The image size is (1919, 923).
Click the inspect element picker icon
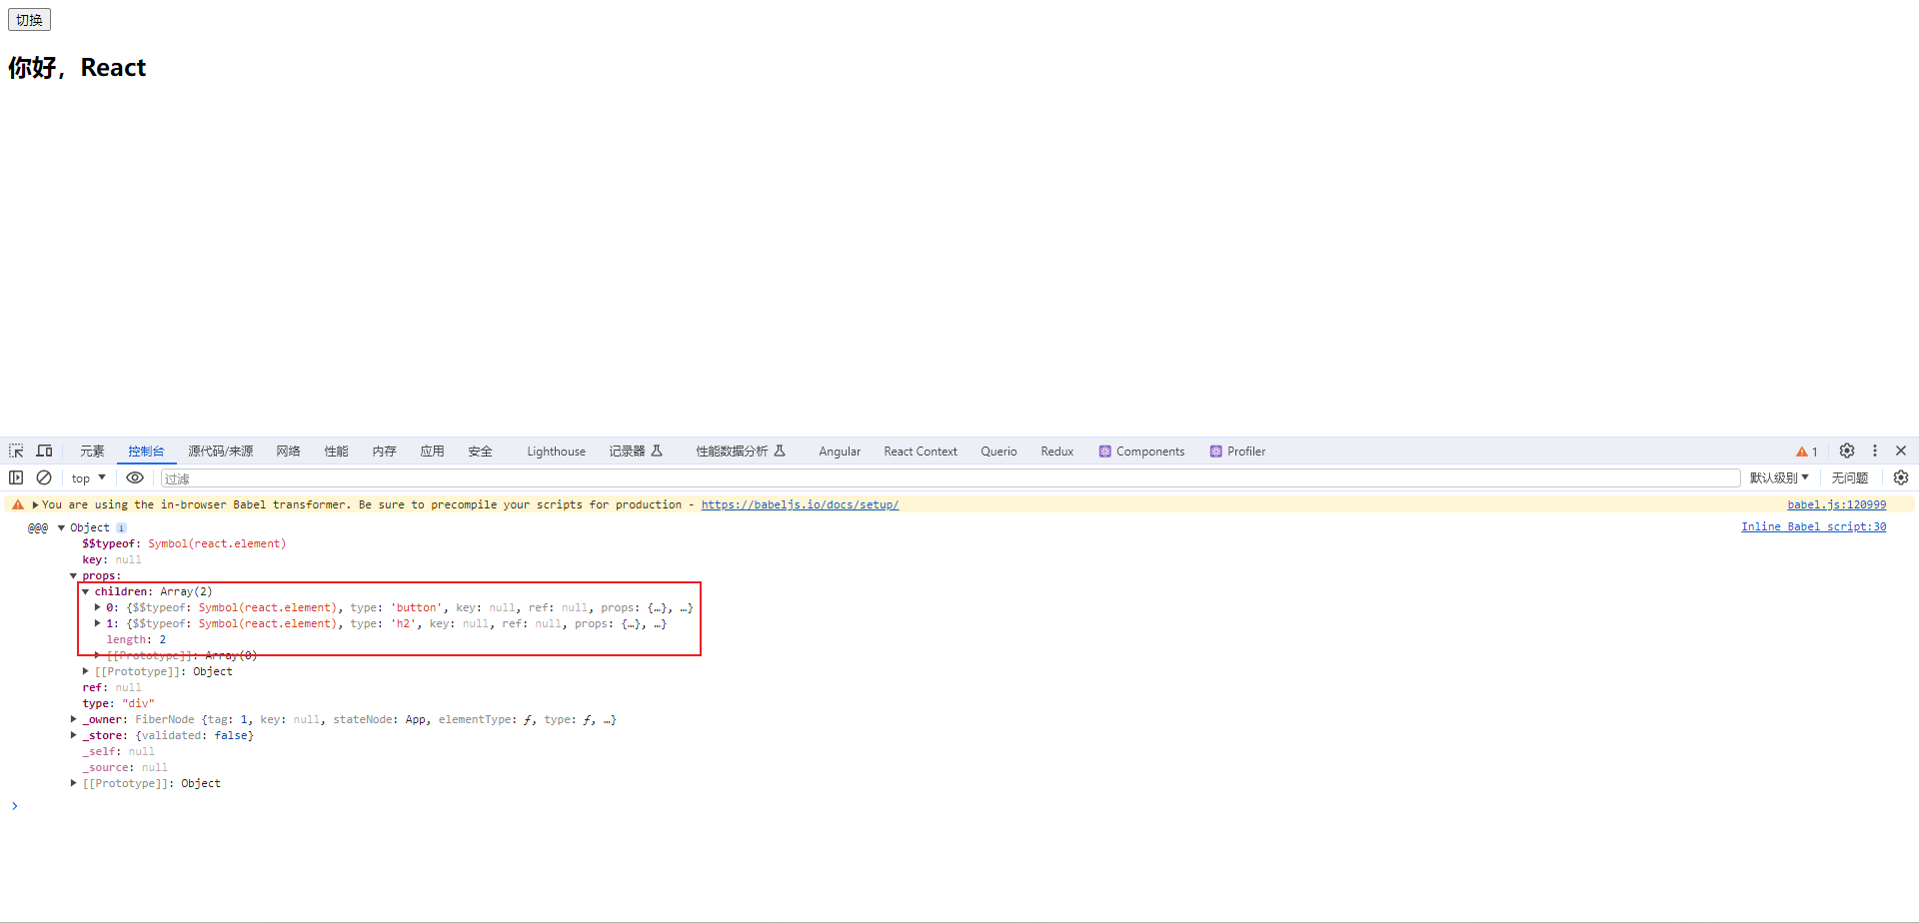coord(16,452)
